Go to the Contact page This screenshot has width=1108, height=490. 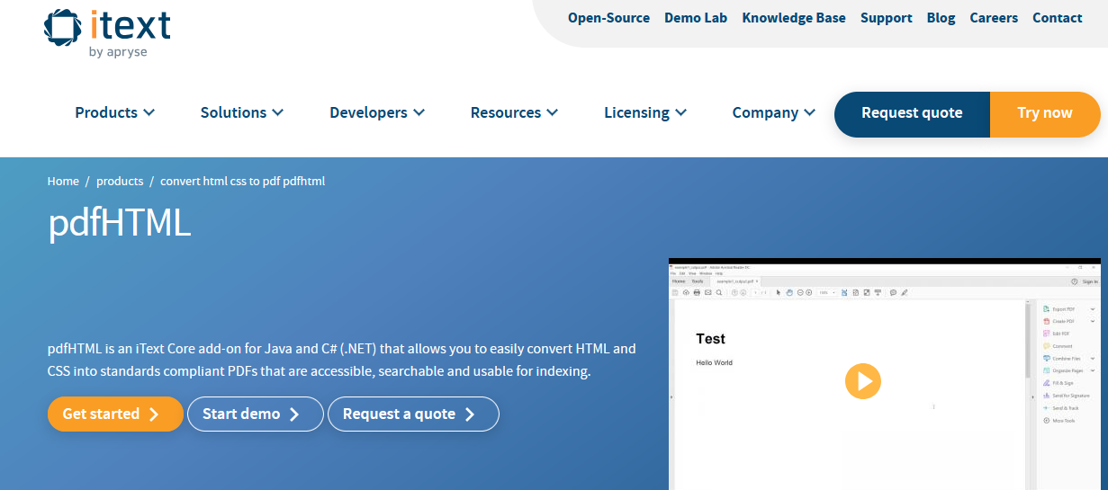(1058, 18)
